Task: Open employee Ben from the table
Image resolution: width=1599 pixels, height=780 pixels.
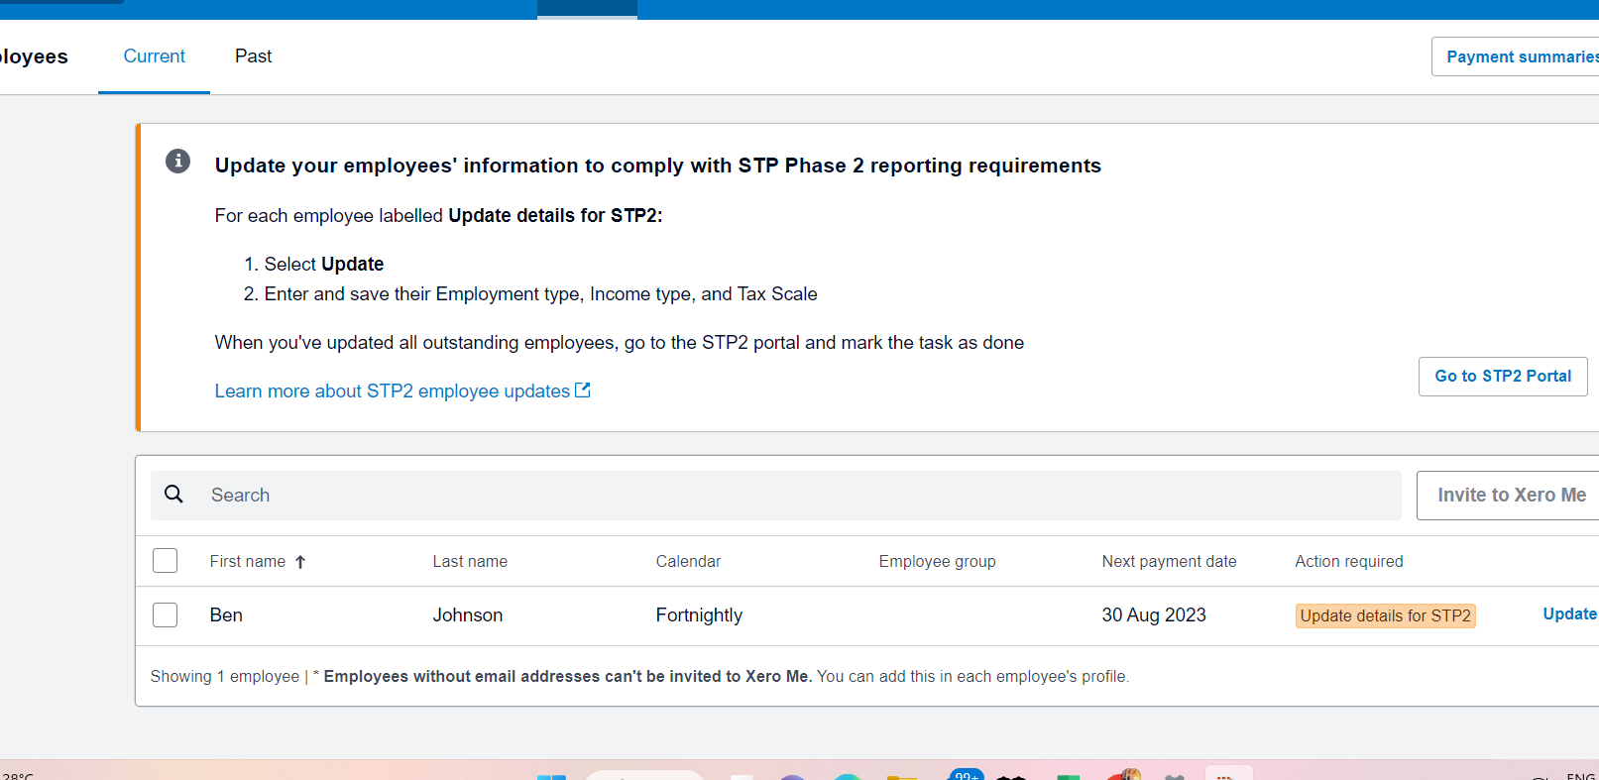Action: tap(226, 614)
